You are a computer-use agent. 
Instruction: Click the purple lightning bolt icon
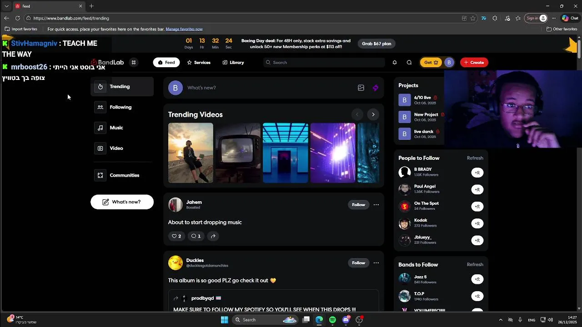376,88
